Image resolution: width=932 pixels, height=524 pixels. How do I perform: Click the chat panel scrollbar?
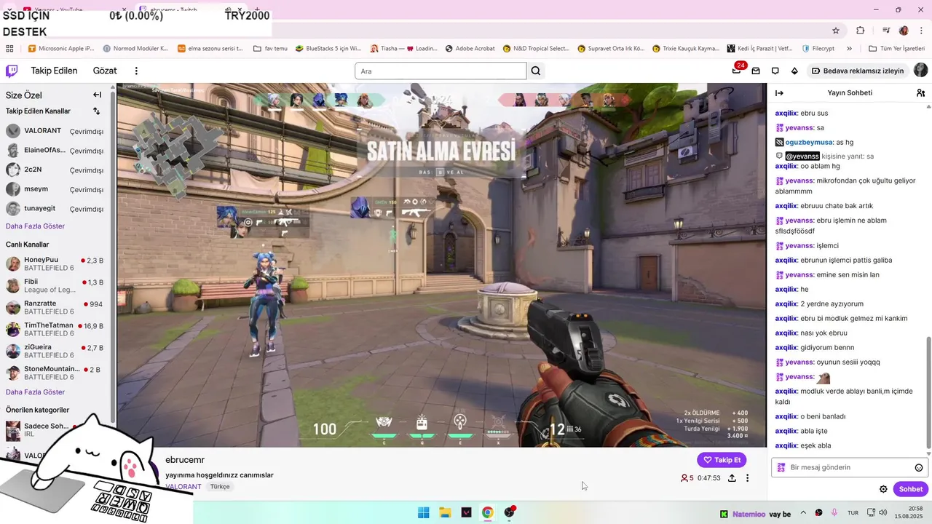(928, 393)
